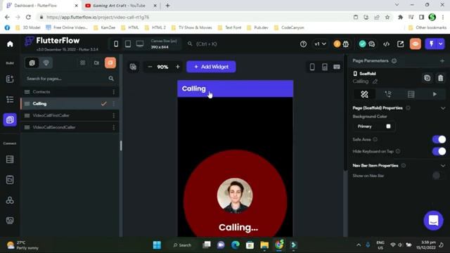Toggle the Safe Area switch

tap(439, 139)
